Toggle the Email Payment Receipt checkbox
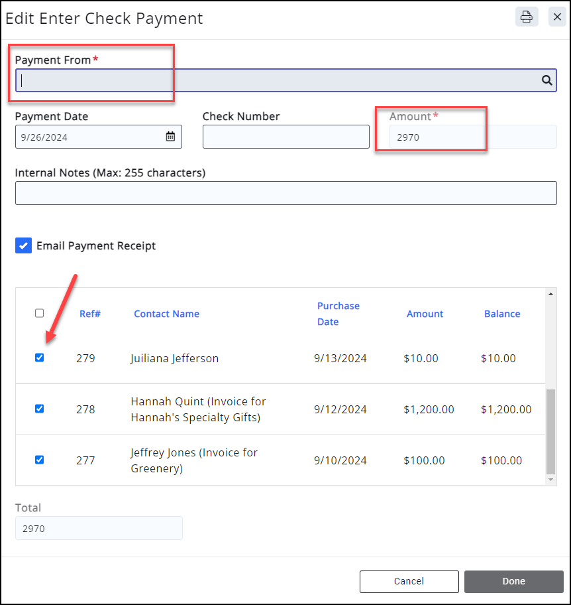The image size is (571, 605). [x=23, y=246]
